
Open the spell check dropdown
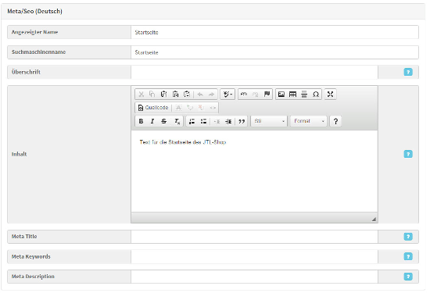pyautogui.click(x=228, y=95)
